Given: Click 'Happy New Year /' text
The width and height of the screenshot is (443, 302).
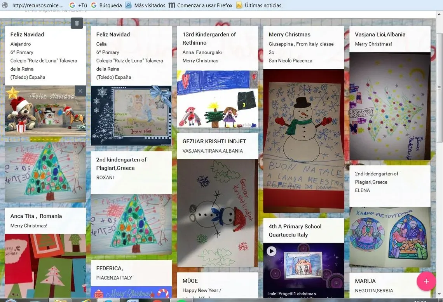Looking at the screenshot, I should [x=202, y=290].
